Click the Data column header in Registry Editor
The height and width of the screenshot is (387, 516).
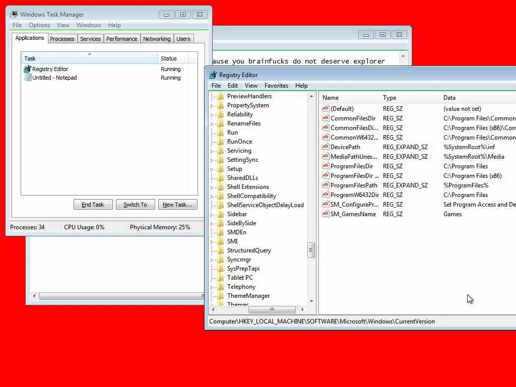tap(478, 98)
